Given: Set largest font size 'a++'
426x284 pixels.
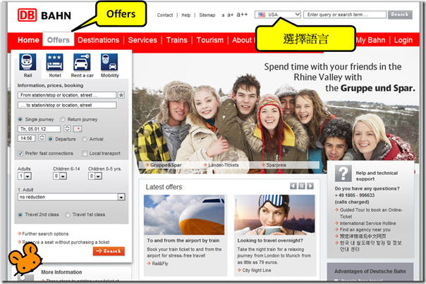Looking at the screenshot, I should (x=242, y=14).
